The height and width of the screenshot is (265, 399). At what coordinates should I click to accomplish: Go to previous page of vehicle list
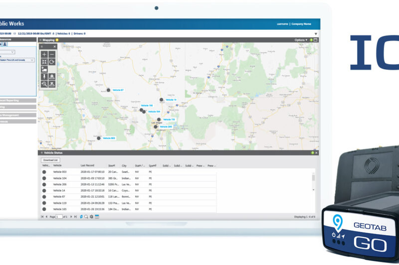pyautogui.click(x=46, y=217)
